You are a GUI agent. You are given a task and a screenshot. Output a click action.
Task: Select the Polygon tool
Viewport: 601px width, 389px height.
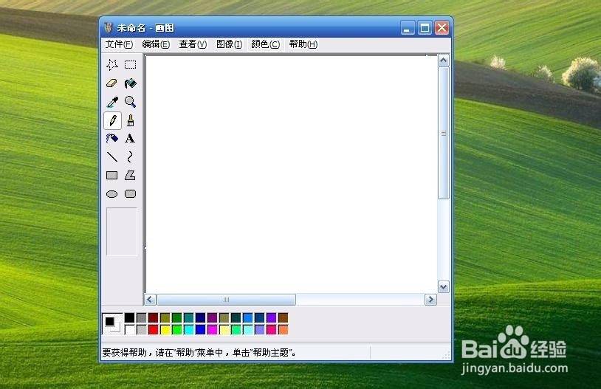pyautogui.click(x=131, y=176)
